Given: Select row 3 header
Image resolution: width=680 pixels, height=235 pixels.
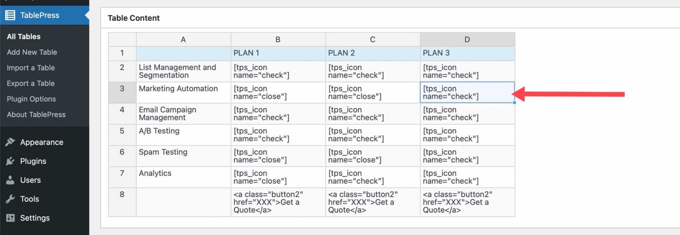Looking at the screenshot, I should click(x=122, y=92).
